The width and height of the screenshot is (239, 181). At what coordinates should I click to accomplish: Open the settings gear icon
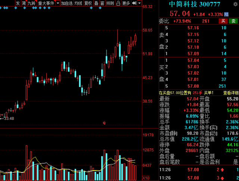pos(236,4)
